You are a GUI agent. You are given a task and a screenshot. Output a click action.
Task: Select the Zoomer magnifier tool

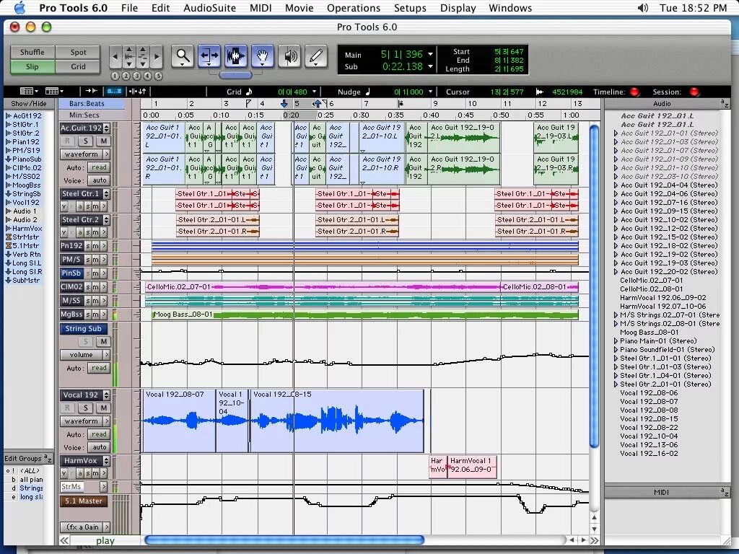coord(183,56)
